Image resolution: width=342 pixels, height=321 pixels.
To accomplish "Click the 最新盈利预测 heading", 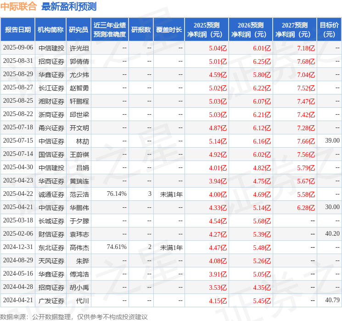I will [69, 6].
